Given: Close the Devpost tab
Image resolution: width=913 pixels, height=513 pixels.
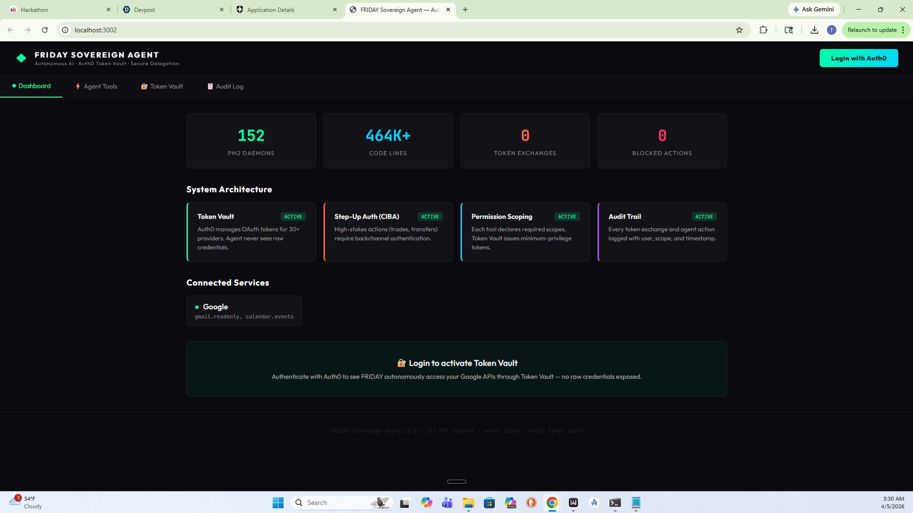Looking at the screenshot, I should (221, 10).
